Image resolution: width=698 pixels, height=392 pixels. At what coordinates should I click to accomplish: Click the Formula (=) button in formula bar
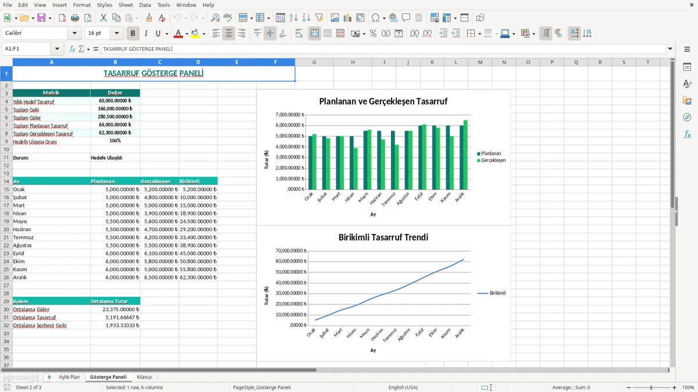(x=96, y=49)
